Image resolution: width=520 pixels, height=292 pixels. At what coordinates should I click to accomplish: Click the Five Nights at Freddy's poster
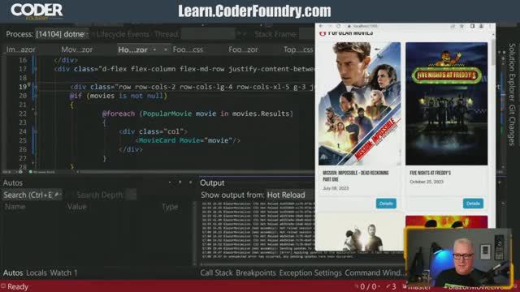pos(446,104)
